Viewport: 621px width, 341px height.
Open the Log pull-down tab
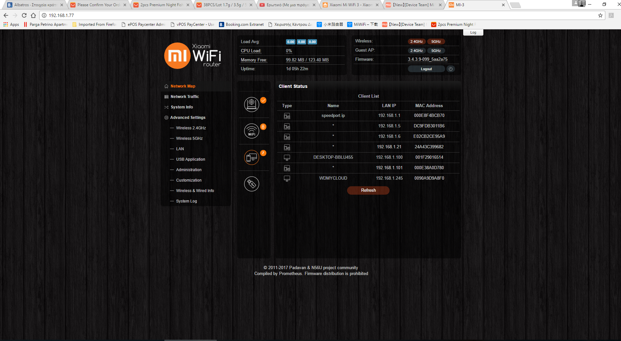click(x=473, y=32)
